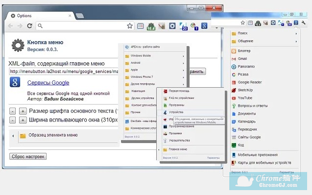Open Сайты Google menu entry
The image size is (312, 195).
[x=264, y=137]
